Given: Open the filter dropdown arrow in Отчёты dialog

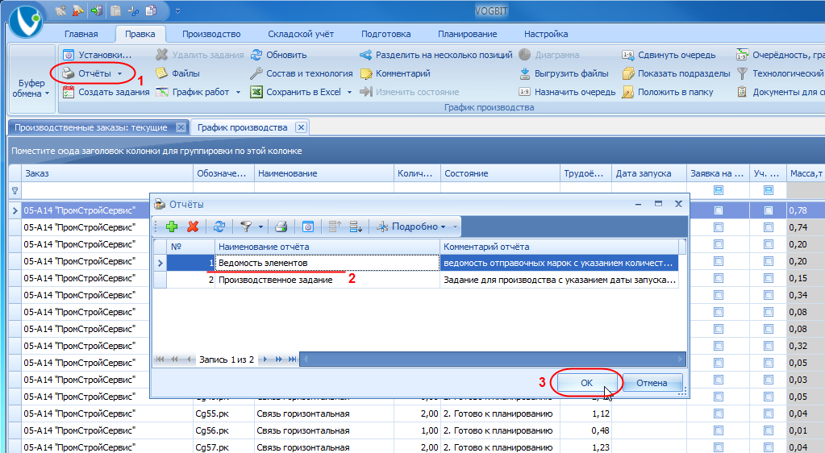Looking at the screenshot, I should pyautogui.click(x=260, y=226).
